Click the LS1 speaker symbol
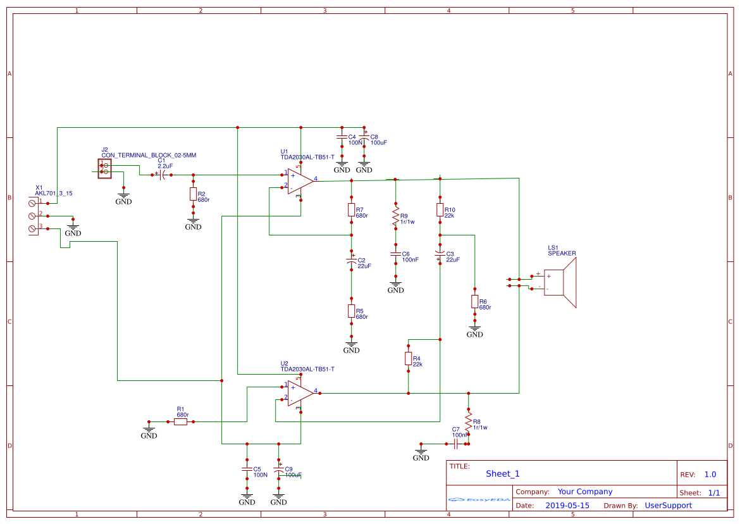Screen dimensions: 740x524 [x=560, y=282]
